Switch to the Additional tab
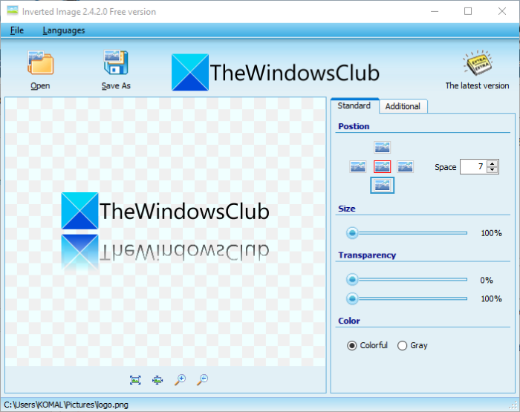Screen dimensions: 520x412 (403, 106)
